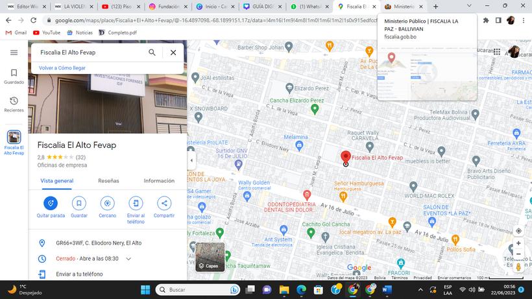This screenshot has height=299, width=532.
Task: Open the Gmail bookmark
Action: click(x=16, y=32)
